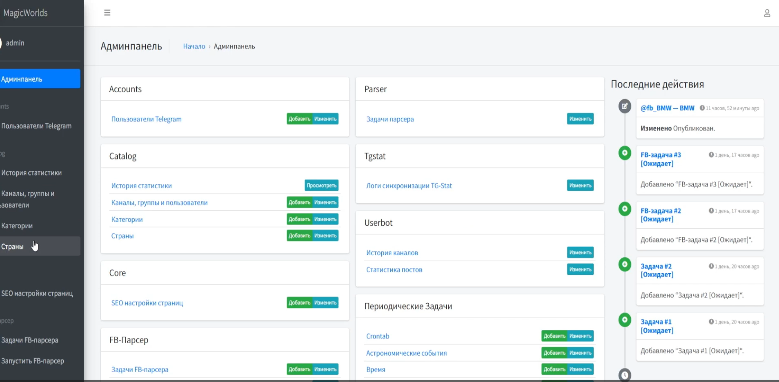Toggle the hamburger sidebar menu icon
Screen dimensions: 779x382
tap(107, 13)
